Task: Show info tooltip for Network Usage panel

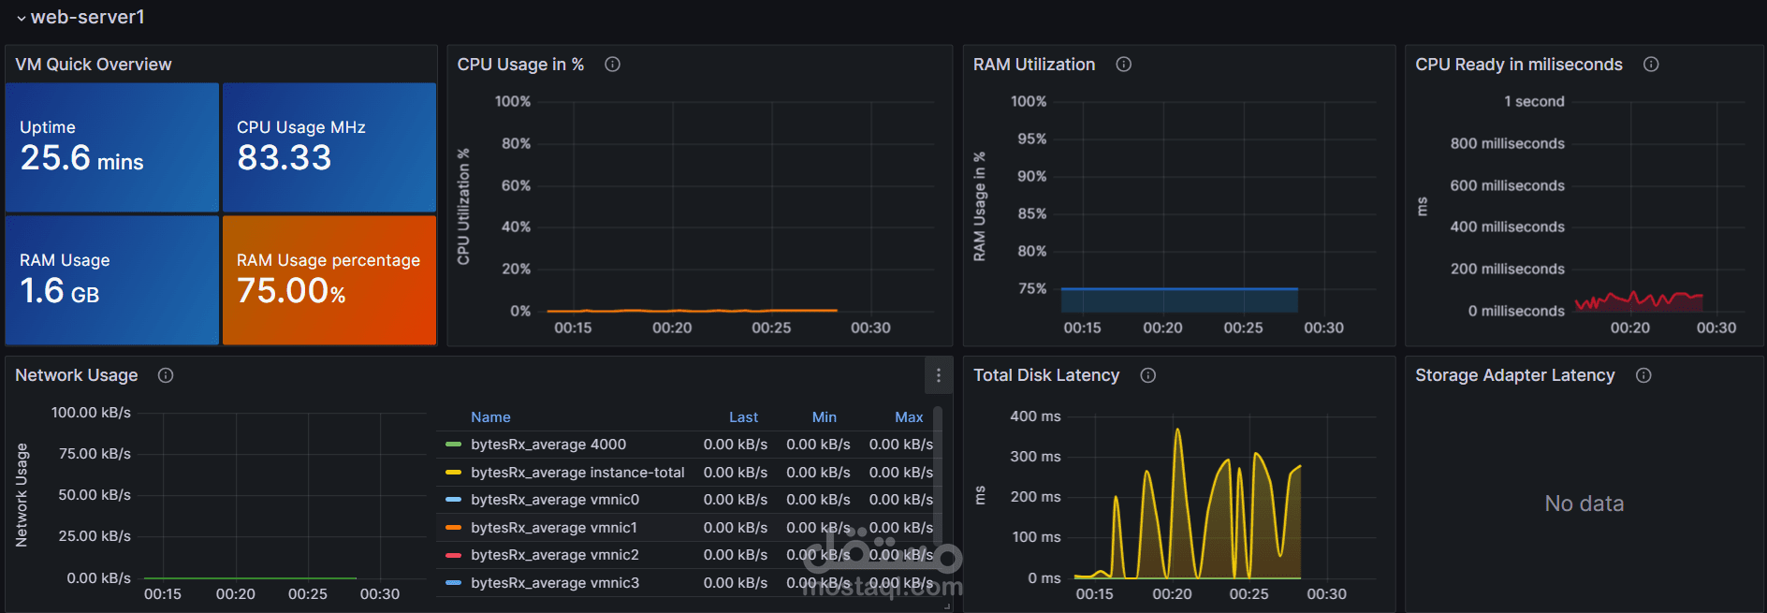Action: click(166, 375)
